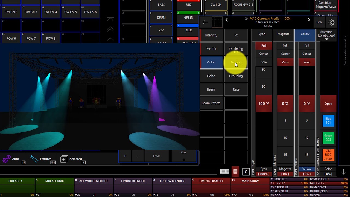Select the Color encoder label at bottom
This screenshot has height=197, width=350.
[328, 171]
